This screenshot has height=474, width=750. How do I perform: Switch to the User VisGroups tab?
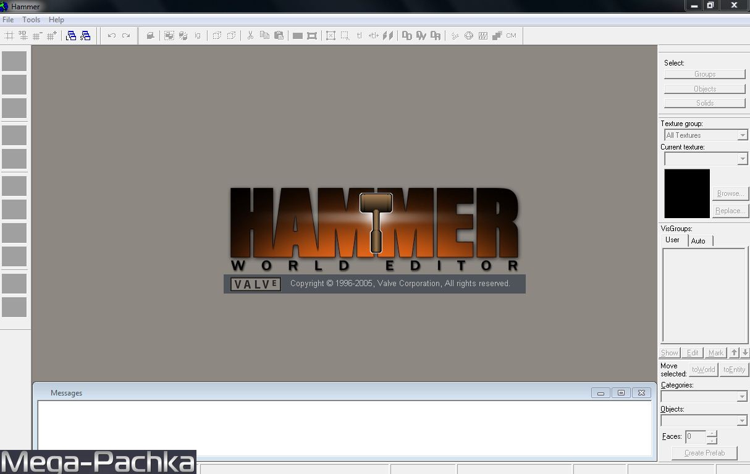point(673,240)
